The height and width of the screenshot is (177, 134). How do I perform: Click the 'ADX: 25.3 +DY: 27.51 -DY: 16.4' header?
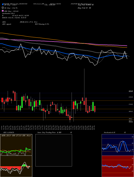click(16, 136)
